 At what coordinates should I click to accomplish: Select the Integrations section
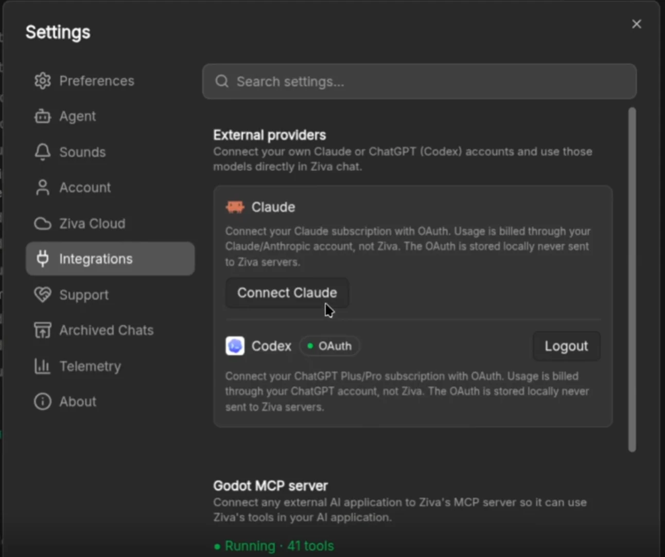[x=110, y=258]
